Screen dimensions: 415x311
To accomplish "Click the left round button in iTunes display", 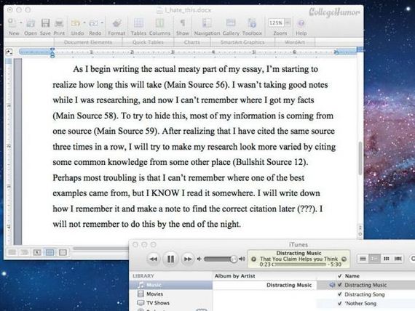I will [253, 259].
